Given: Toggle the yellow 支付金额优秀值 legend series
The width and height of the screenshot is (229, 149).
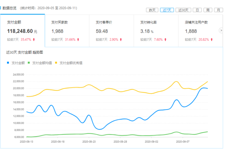Looking at the screenshot, I should tap(69, 63).
